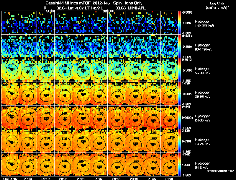Click the color bar beside Hydrogen 149-227 keV
The width and height of the screenshot is (236, 180).
(x=179, y=23)
